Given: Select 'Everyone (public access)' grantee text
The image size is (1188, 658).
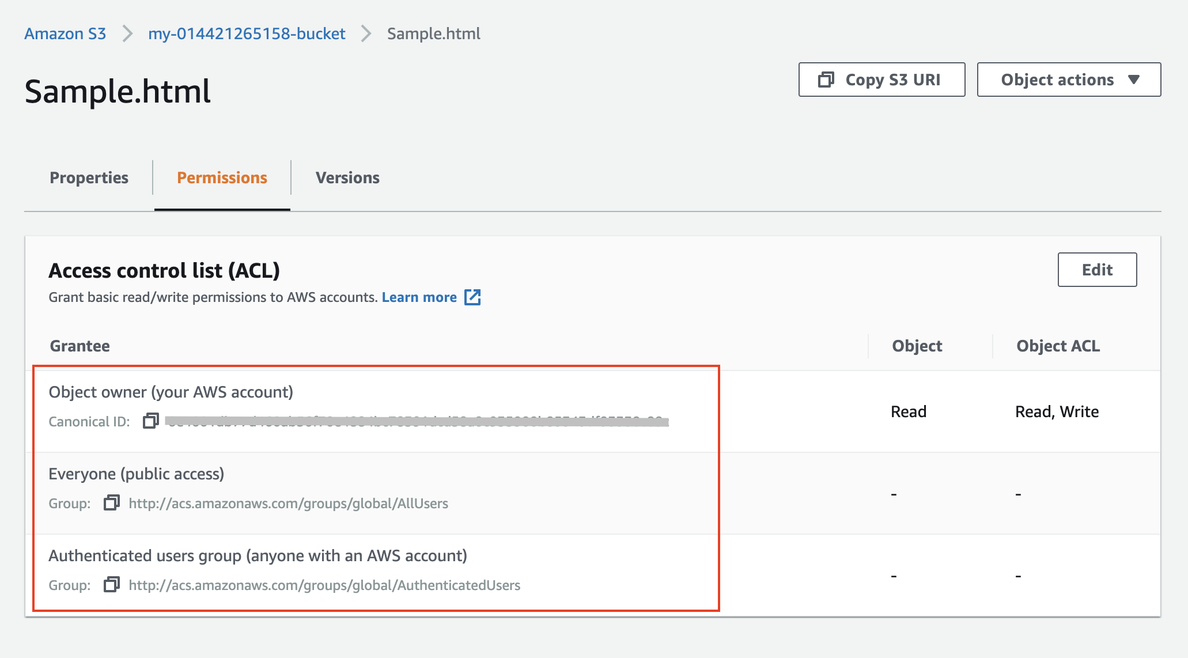Looking at the screenshot, I should coord(136,474).
